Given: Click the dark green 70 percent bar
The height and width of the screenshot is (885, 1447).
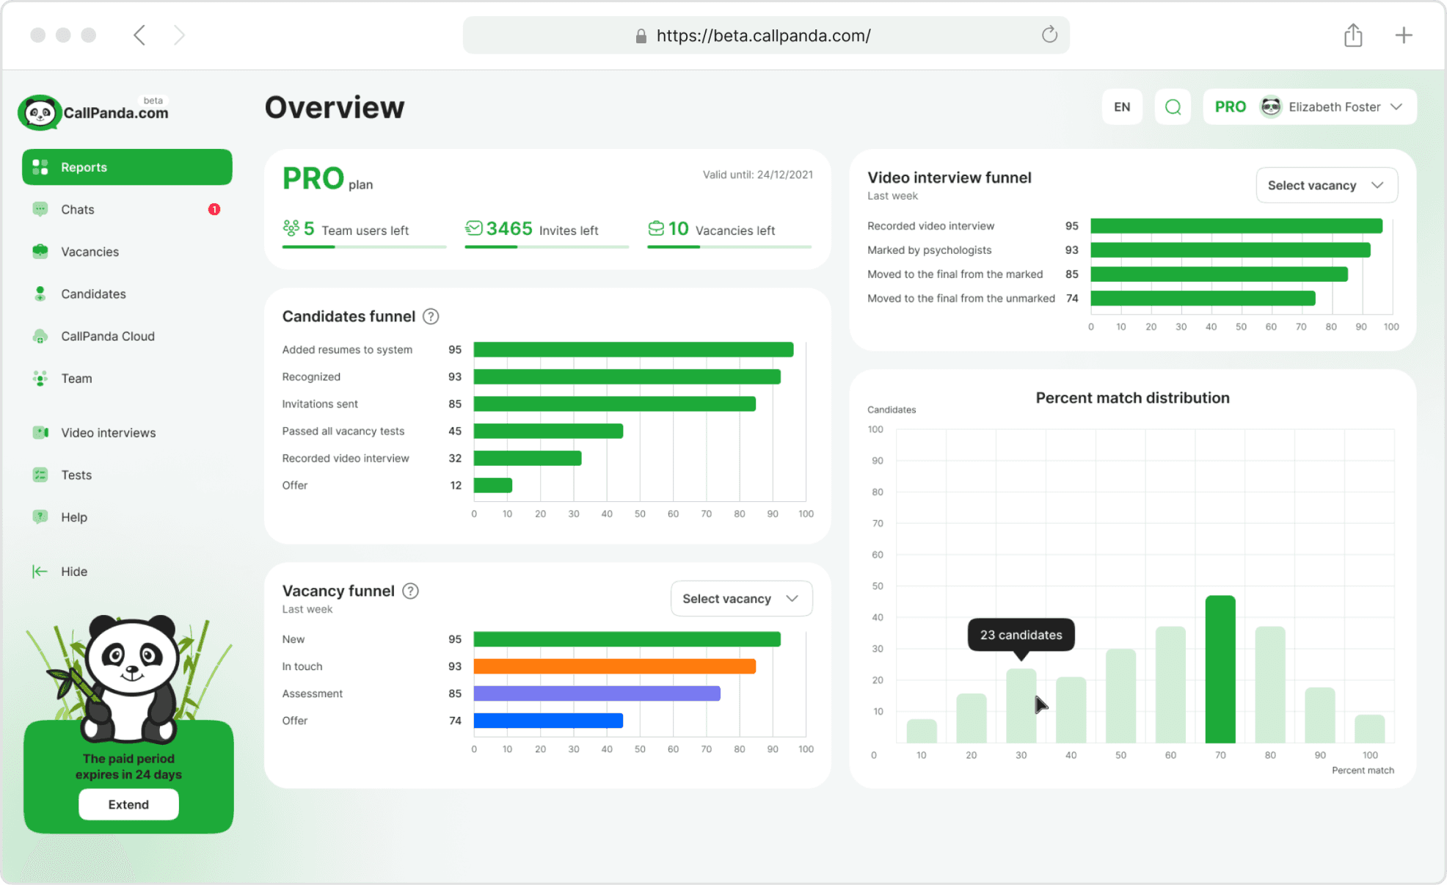Looking at the screenshot, I should [1220, 669].
